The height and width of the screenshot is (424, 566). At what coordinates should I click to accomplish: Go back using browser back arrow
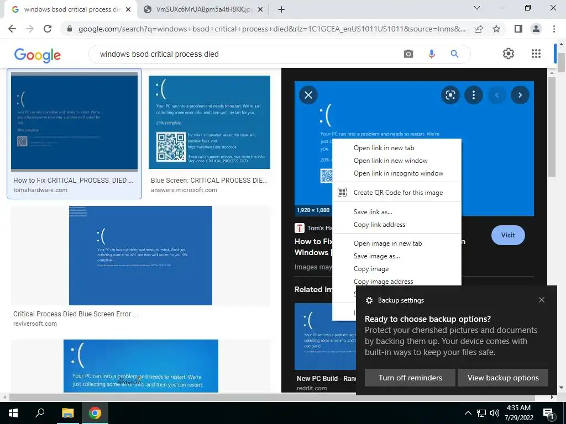pyautogui.click(x=12, y=29)
